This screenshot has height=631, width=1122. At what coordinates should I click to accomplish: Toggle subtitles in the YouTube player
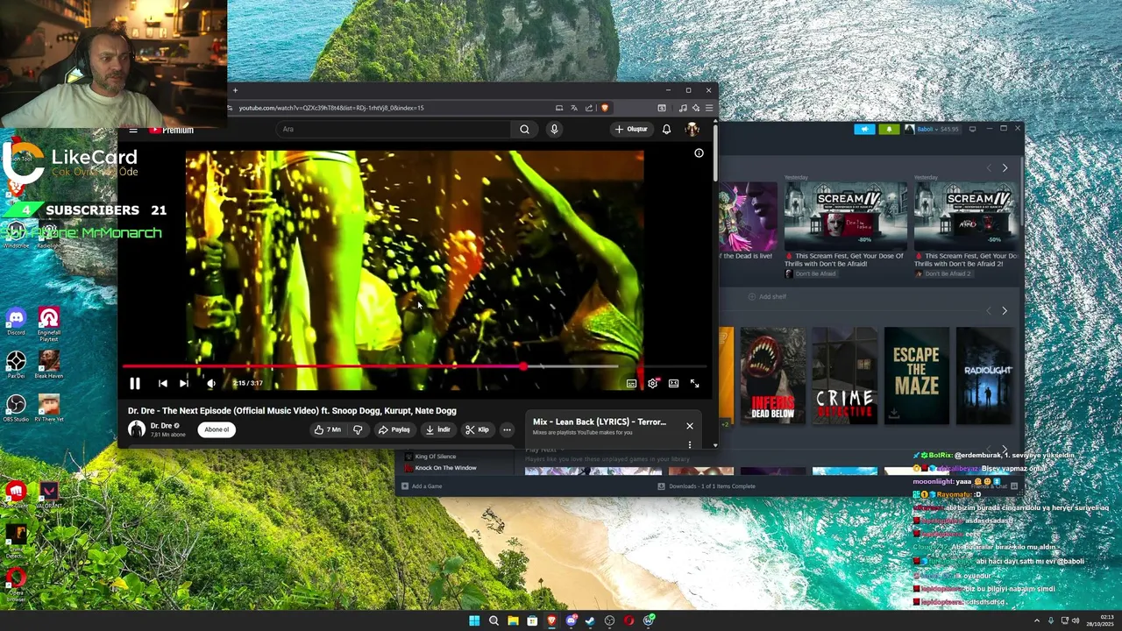(x=631, y=383)
